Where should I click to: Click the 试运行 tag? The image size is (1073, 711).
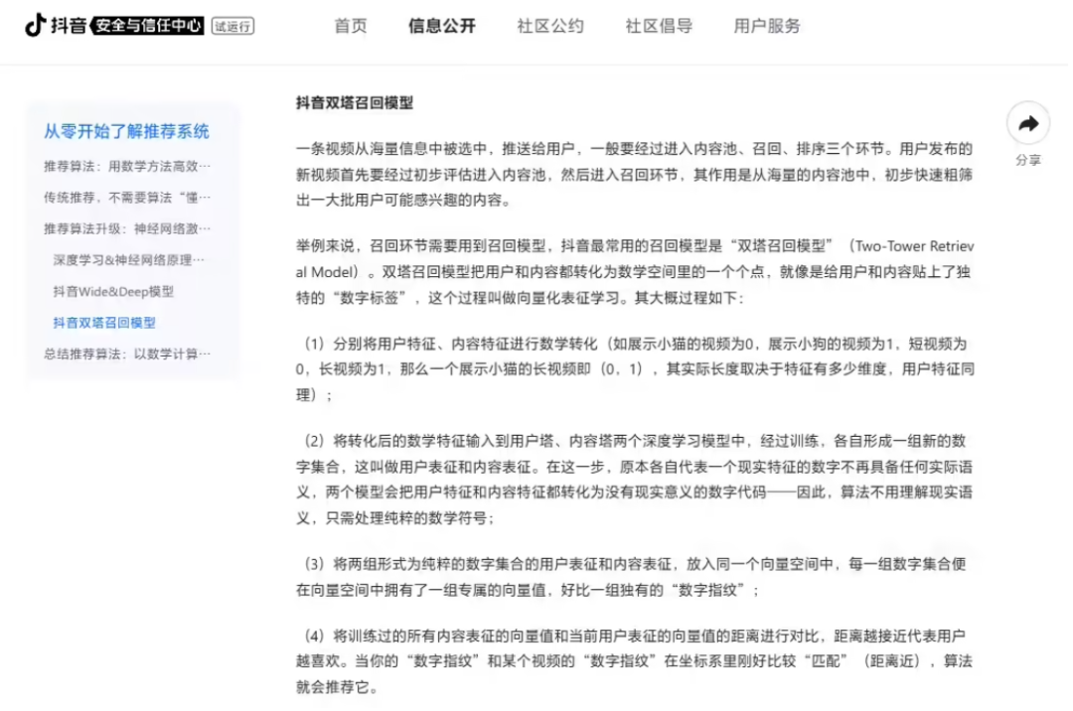pos(233,26)
